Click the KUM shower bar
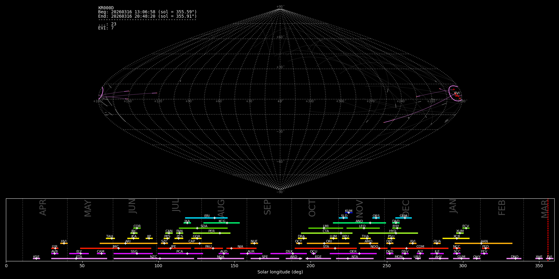The height and width of the screenshot is (279, 559). [x=349, y=213]
